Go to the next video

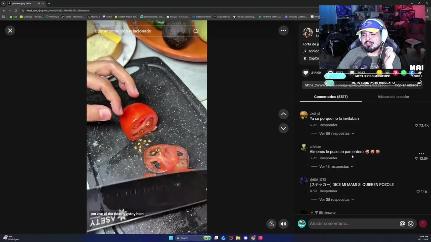[x=284, y=128]
